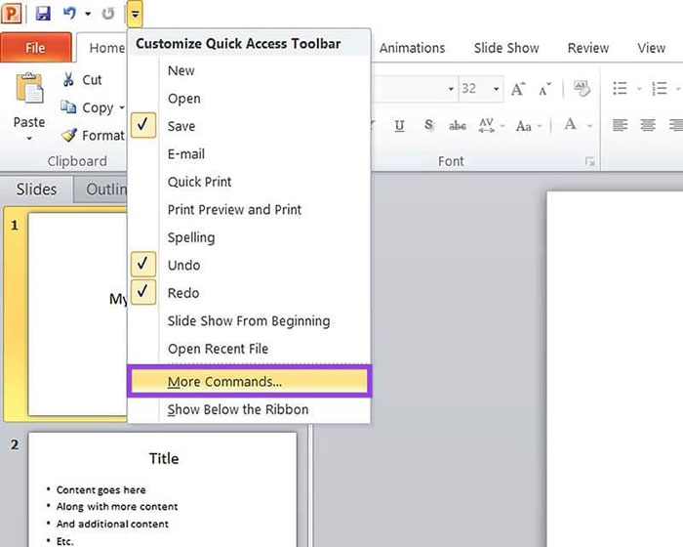Select Show Below the Ribbon option
The image size is (683, 547).
click(x=237, y=409)
